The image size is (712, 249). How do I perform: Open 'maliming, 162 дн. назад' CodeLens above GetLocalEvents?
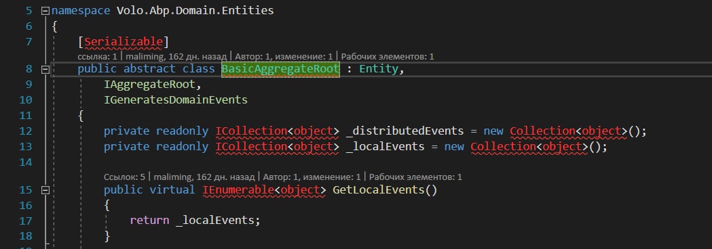204,177
